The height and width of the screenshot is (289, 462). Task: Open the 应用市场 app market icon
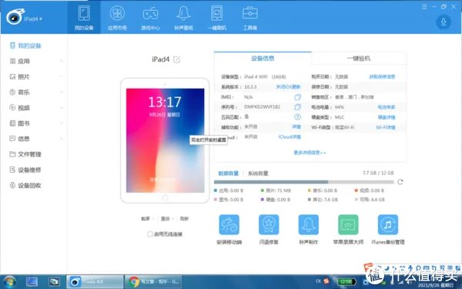117,18
